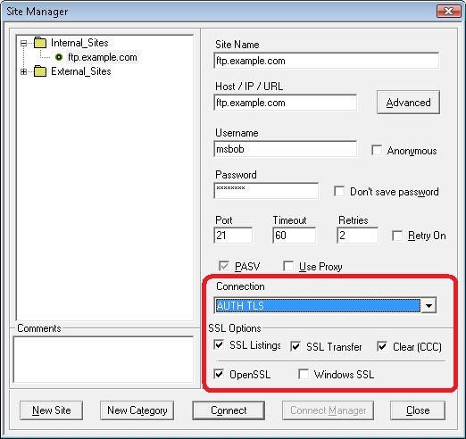Viewport: 466px width, 439px height.
Task: Click in the Username field
Action: point(285,149)
